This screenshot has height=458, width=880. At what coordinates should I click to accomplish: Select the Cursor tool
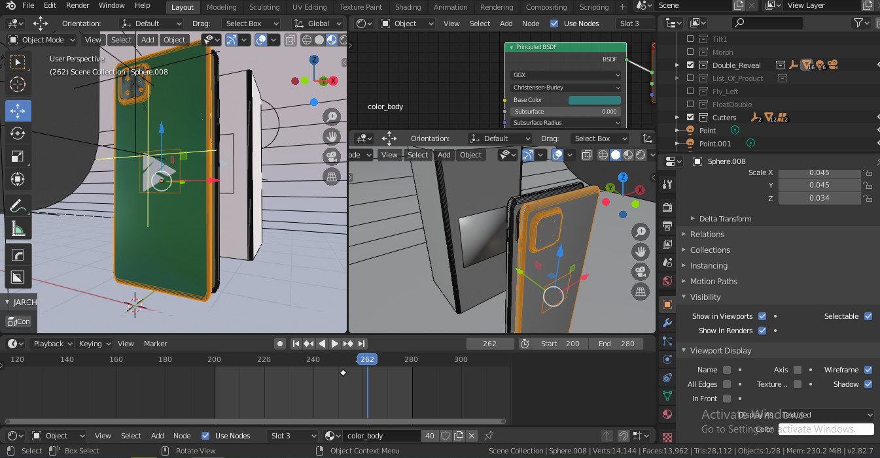pos(18,84)
